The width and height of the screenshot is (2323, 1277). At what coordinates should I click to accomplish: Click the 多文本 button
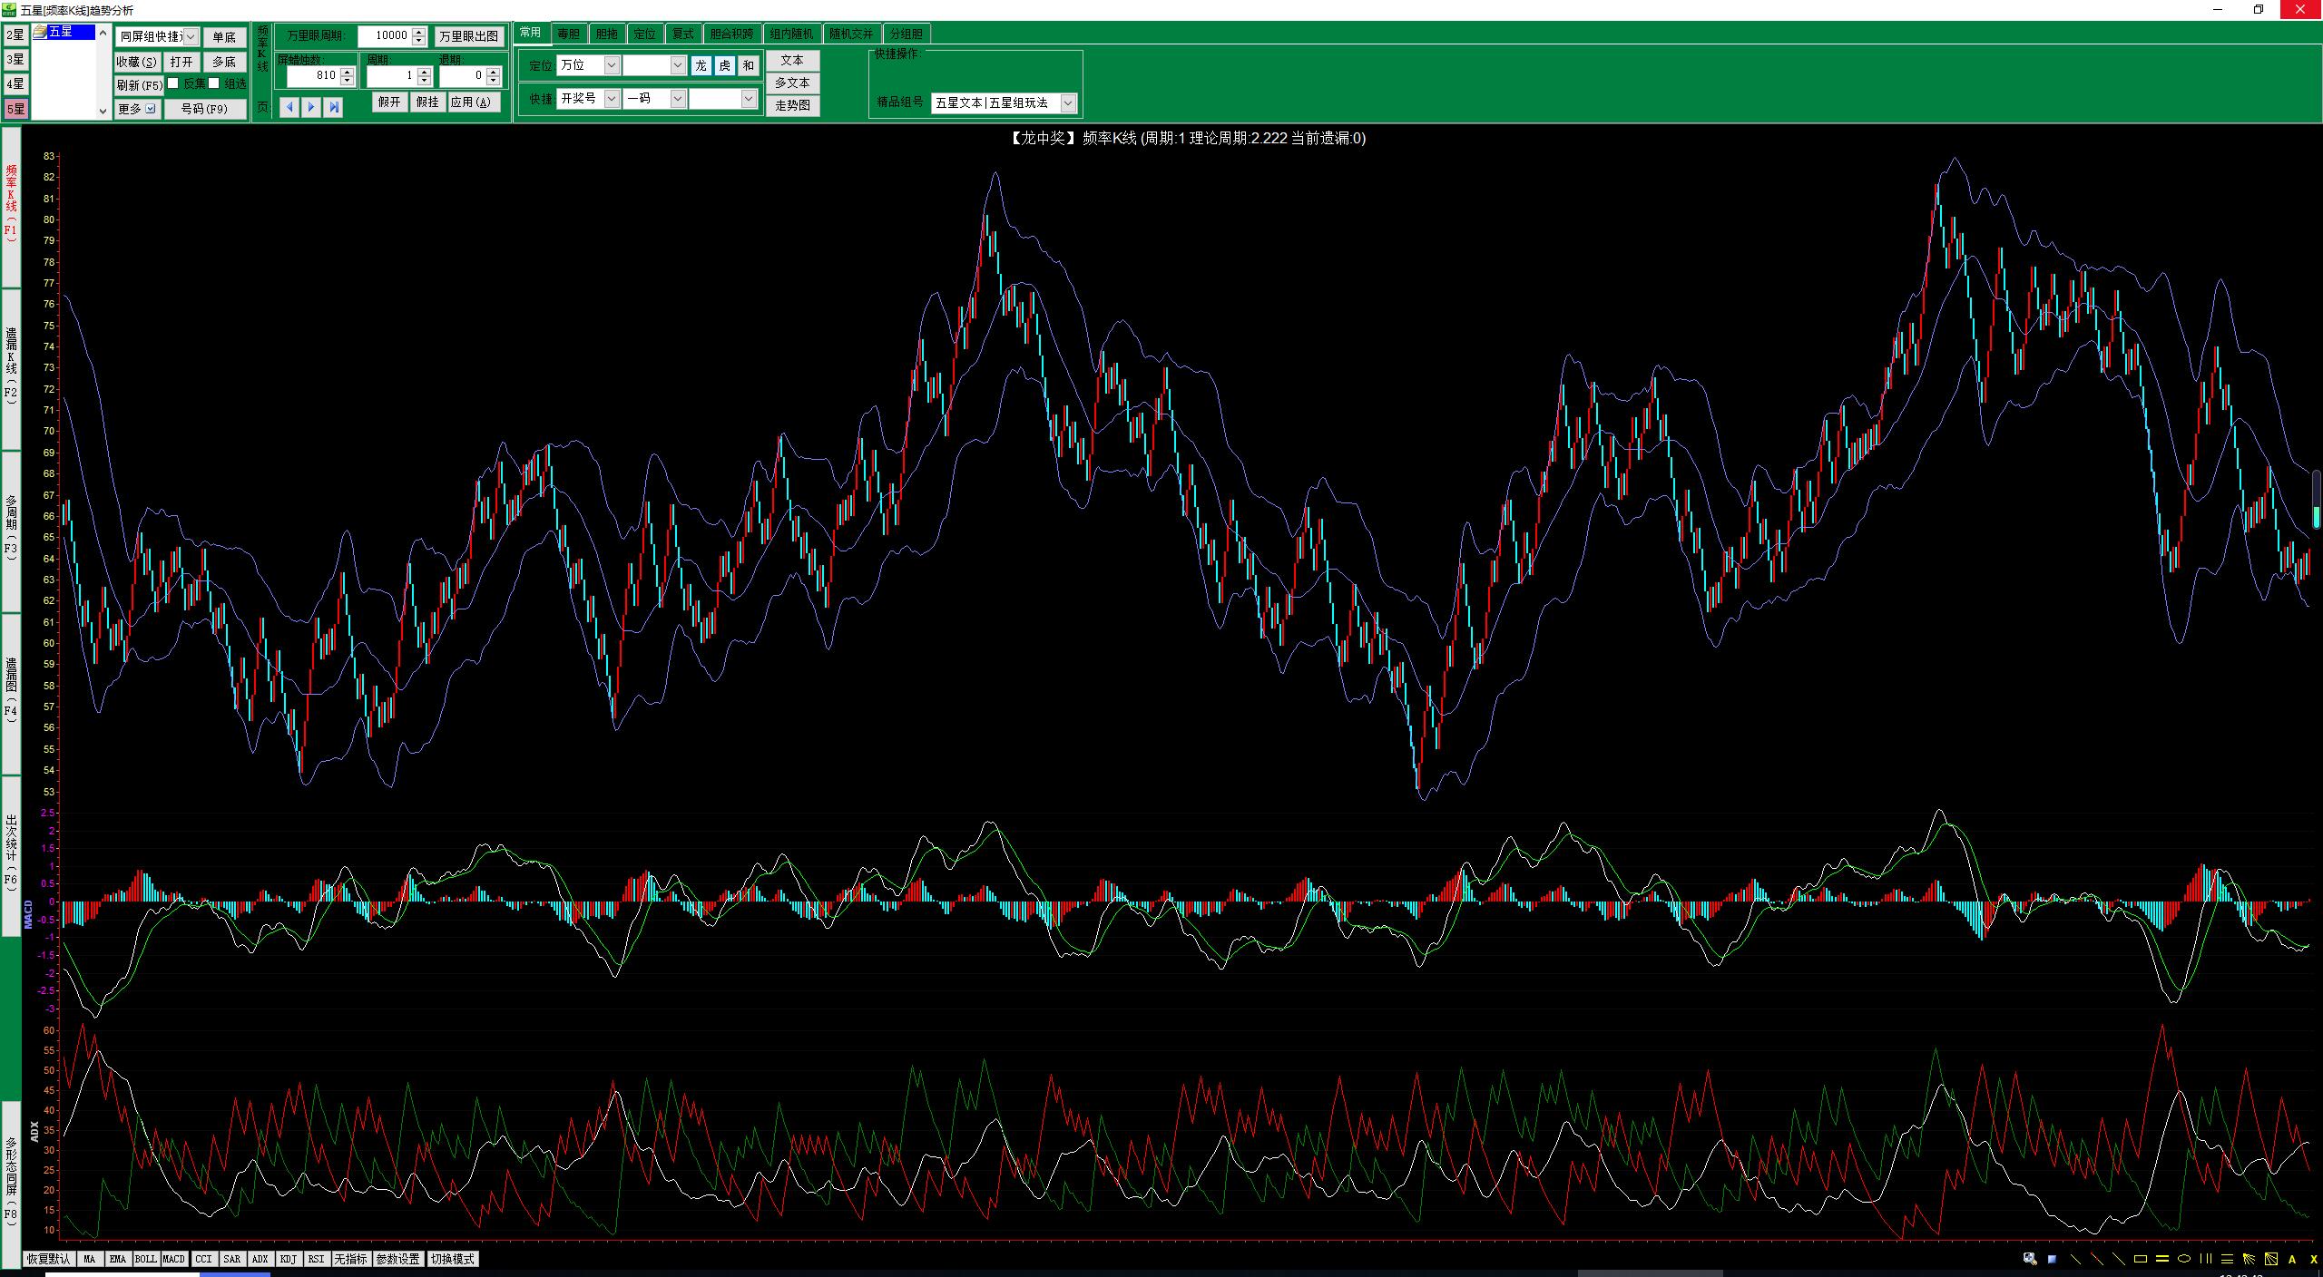pos(793,83)
